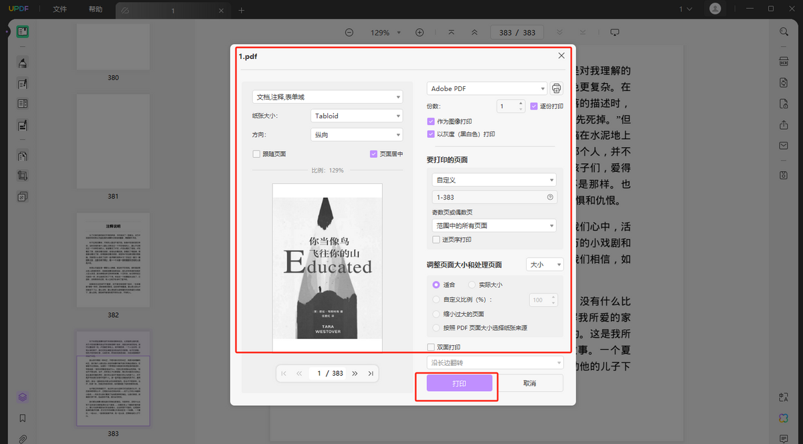This screenshot has height=444, width=803.
Task: Switch to the document tab labeled 1
Action: pos(173,11)
